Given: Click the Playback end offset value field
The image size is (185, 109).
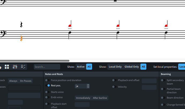Looking at the screenshot, I should (x=149, y=81).
